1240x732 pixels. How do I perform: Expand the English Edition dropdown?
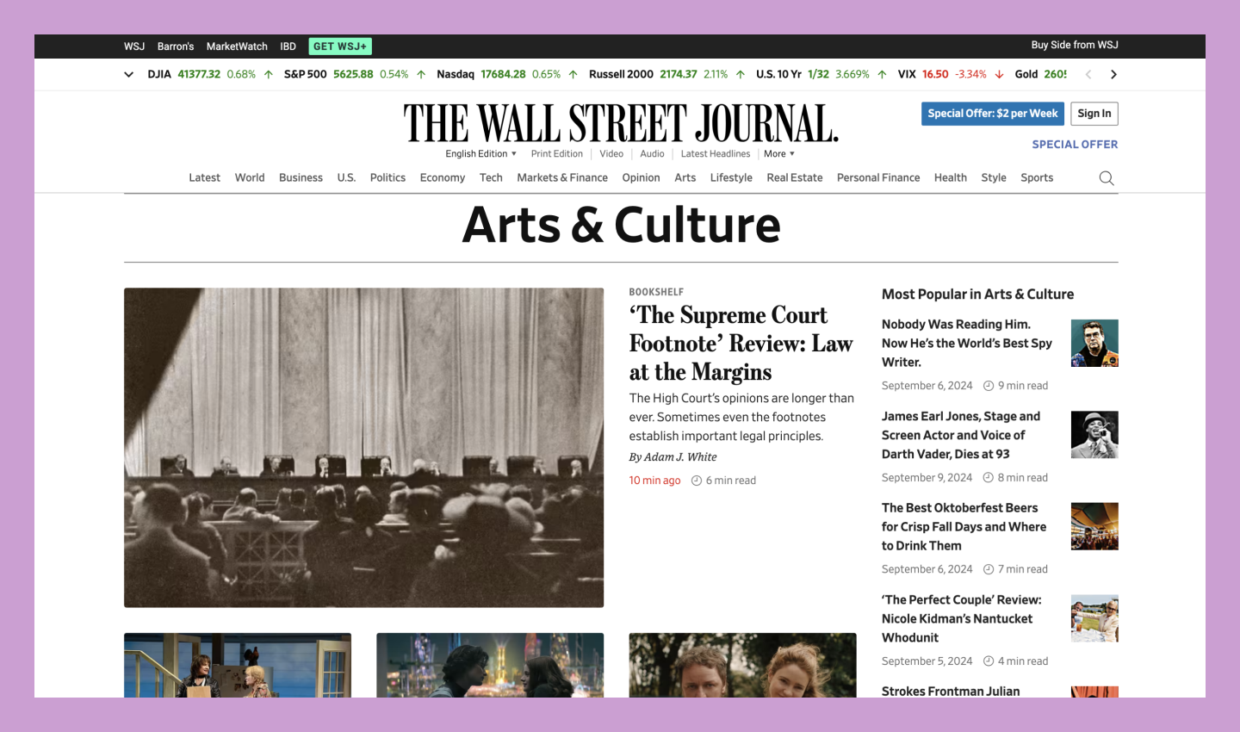click(480, 153)
